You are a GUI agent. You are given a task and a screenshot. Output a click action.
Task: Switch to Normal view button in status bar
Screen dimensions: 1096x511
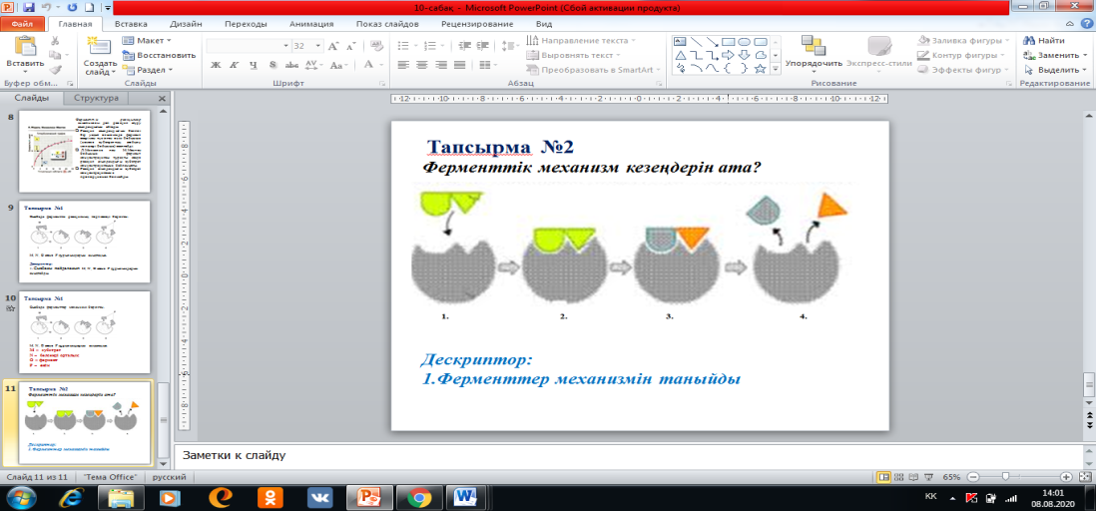pyautogui.click(x=882, y=477)
